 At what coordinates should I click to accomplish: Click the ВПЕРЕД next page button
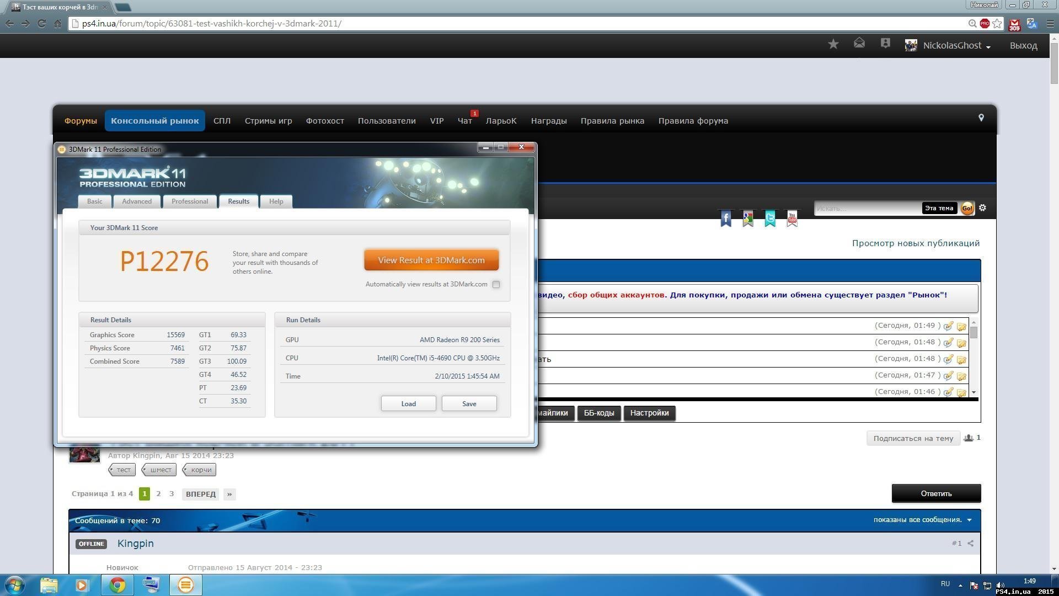pyautogui.click(x=201, y=494)
